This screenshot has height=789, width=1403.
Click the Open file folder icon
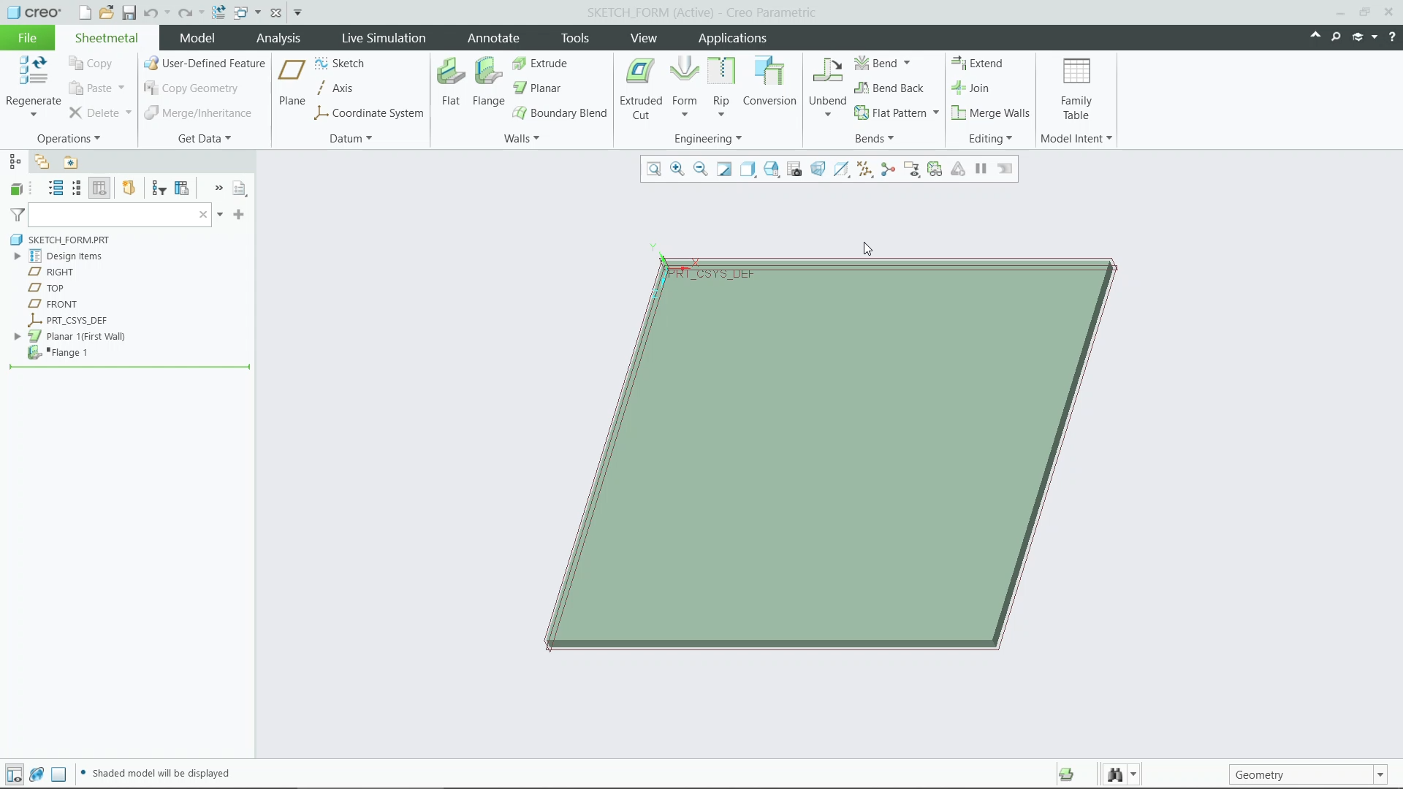click(x=107, y=12)
